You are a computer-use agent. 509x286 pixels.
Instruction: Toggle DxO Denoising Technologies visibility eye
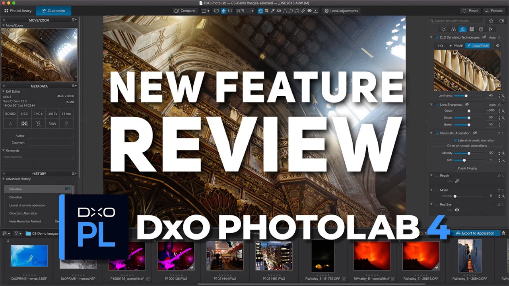click(484, 37)
